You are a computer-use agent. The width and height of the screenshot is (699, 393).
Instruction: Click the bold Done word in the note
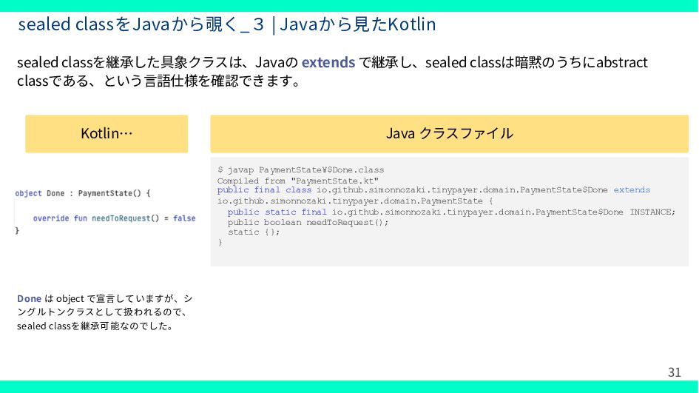pyautogui.click(x=29, y=298)
